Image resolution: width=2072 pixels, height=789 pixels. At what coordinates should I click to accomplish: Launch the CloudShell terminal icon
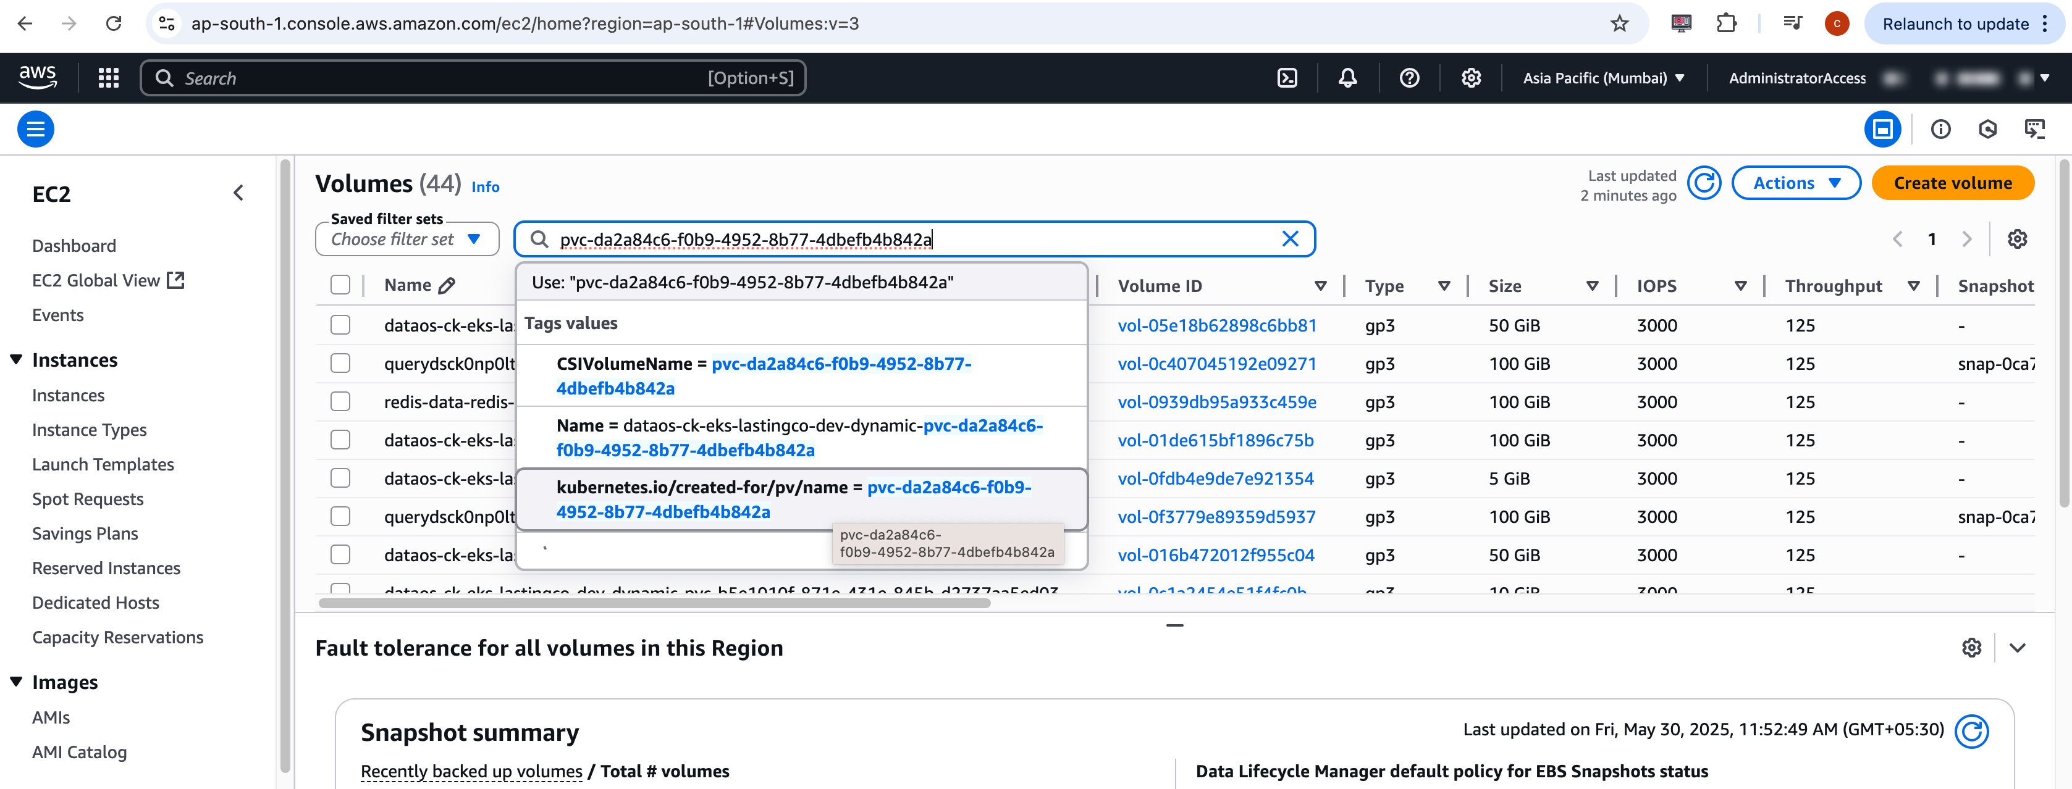coord(1287,78)
